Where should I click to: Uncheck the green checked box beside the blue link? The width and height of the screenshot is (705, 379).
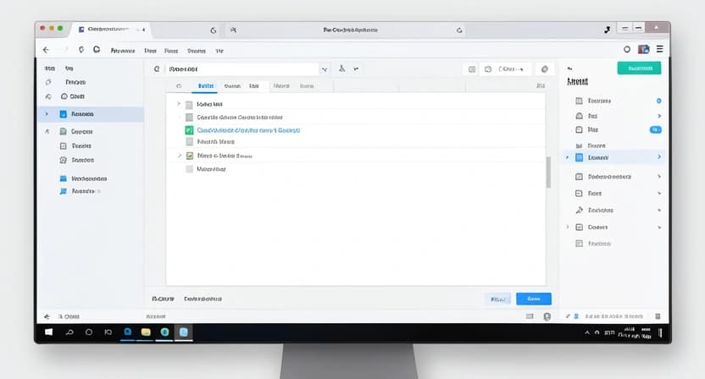(189, 130)
